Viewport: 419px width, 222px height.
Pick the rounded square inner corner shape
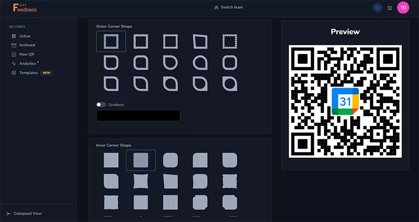(x=170, y=160)
